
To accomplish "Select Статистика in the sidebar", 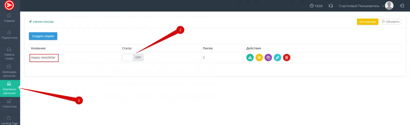I will pos(9,103).
